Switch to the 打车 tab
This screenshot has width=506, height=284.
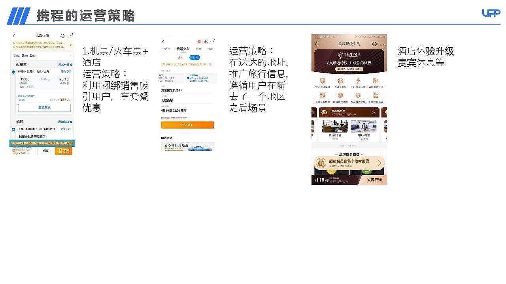(x=199, y=49)
